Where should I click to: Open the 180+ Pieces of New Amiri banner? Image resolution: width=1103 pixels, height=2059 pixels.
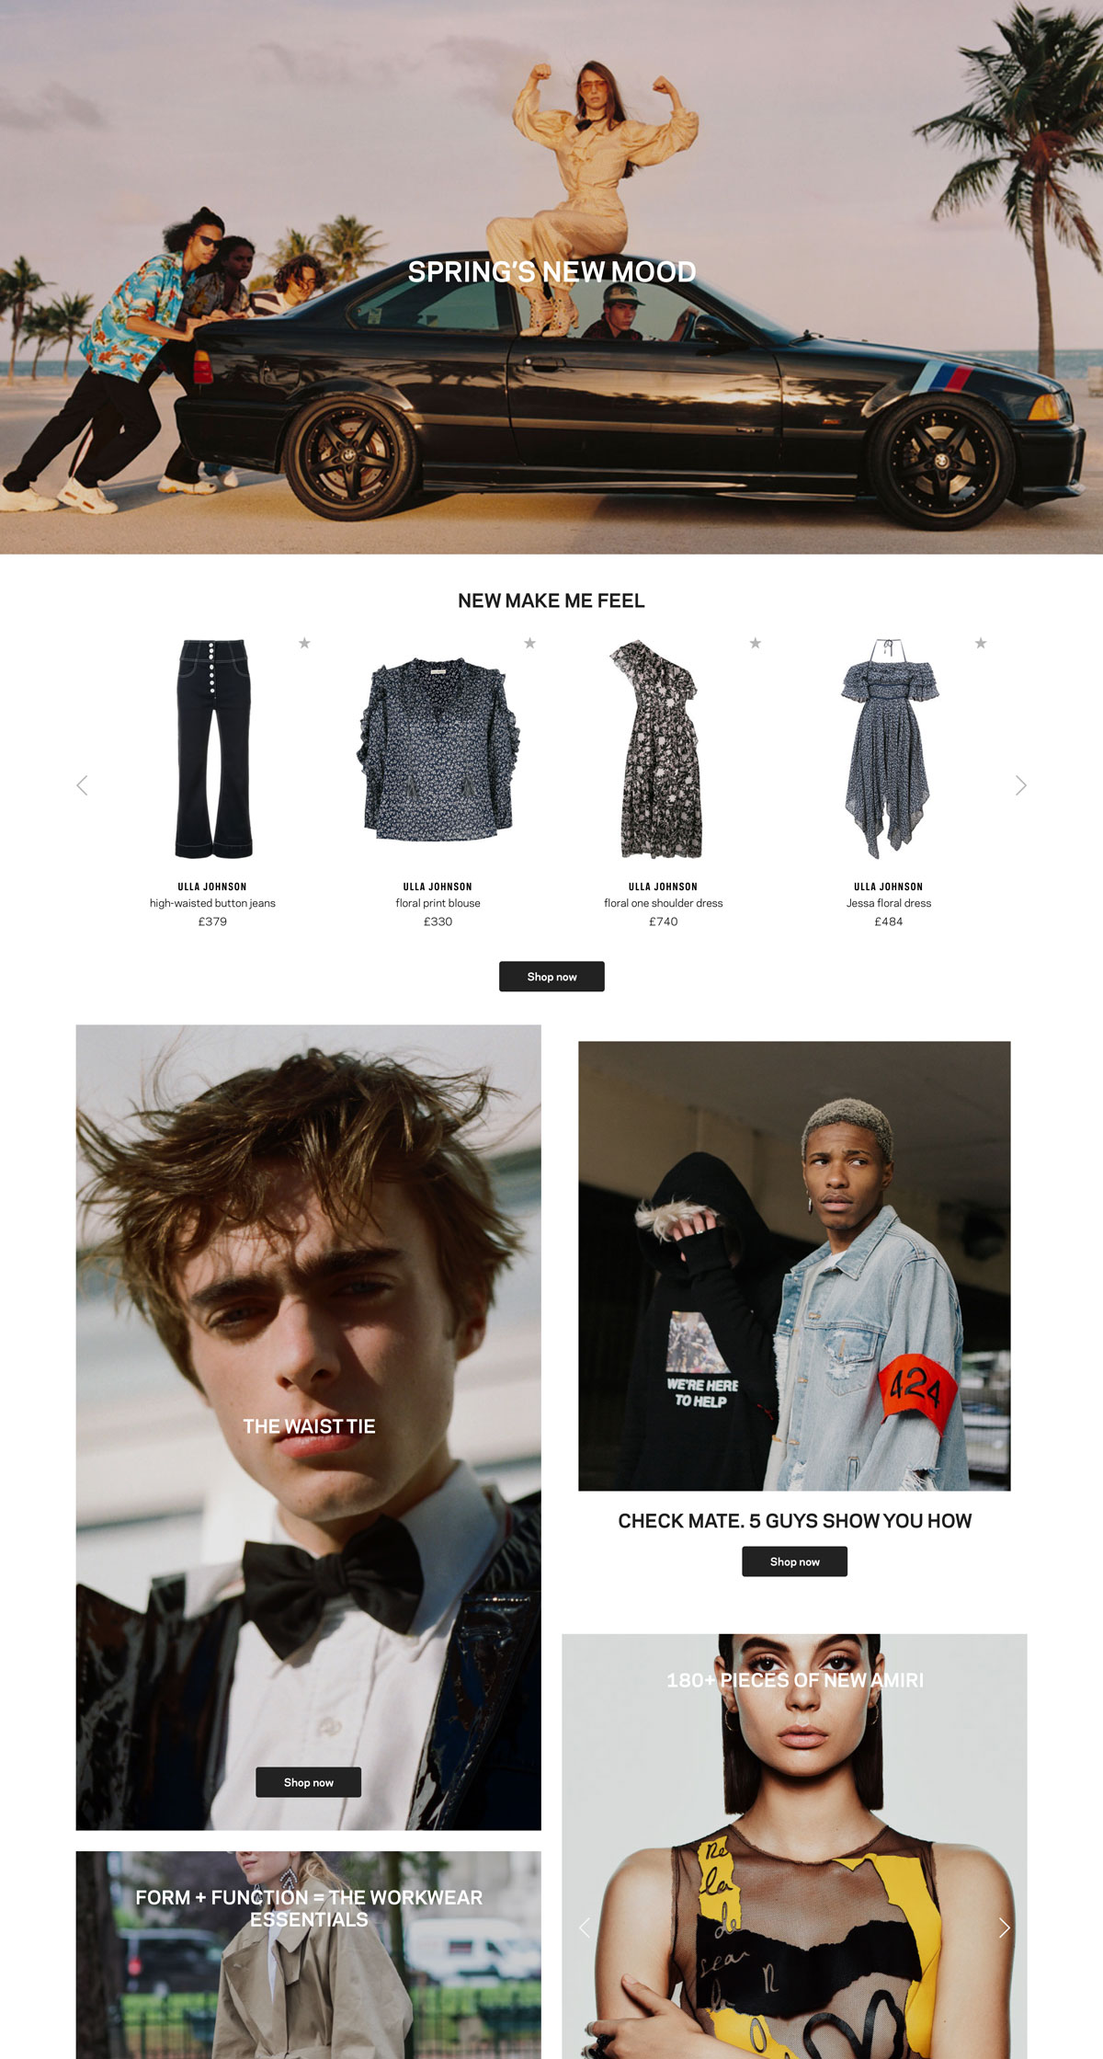pos(794,1846)
